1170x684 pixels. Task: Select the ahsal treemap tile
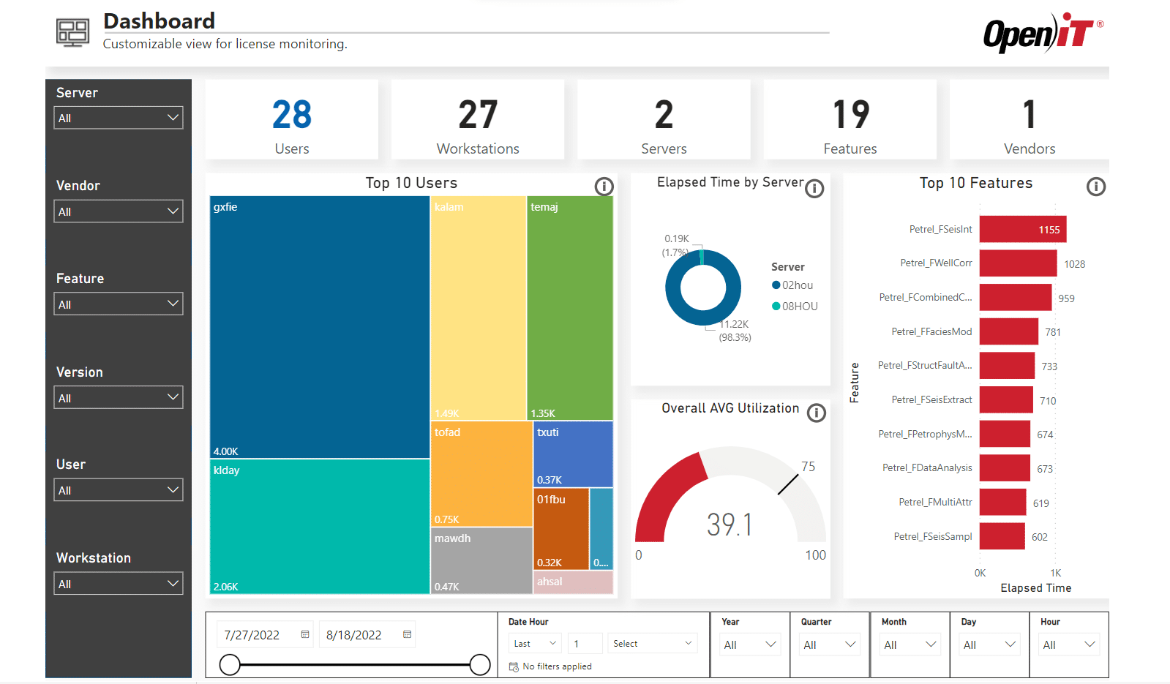(x=573, y=582)
